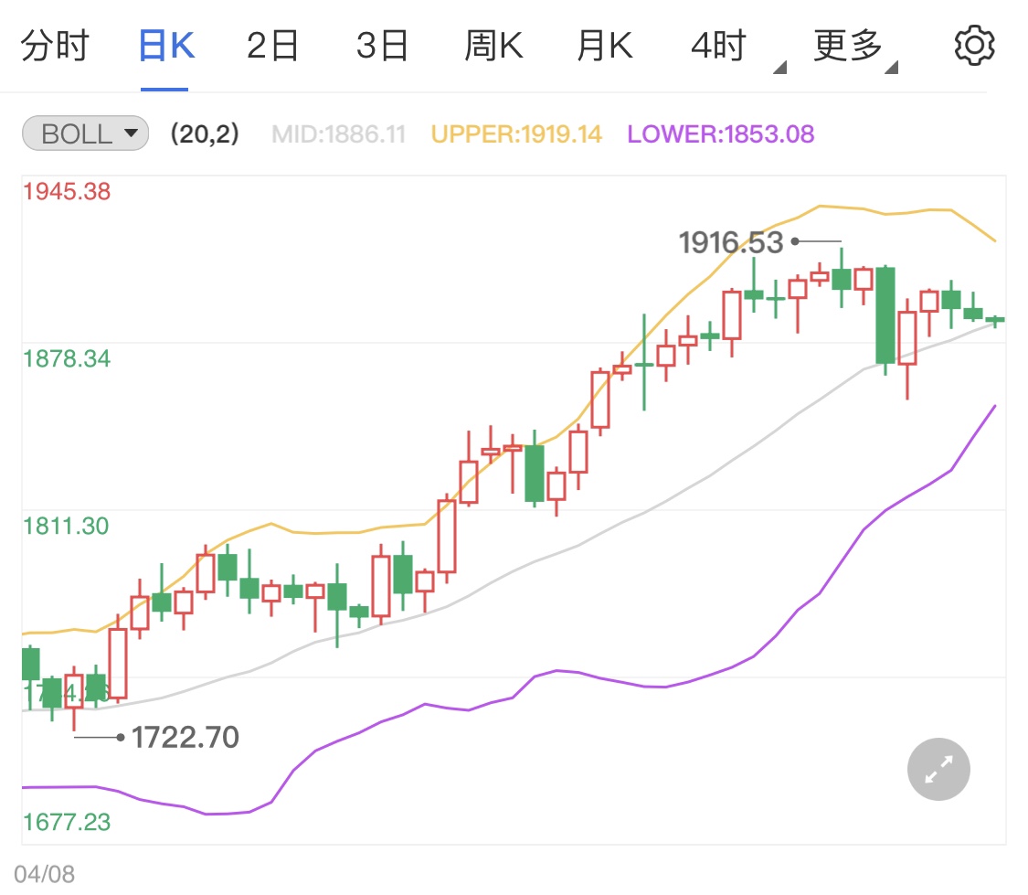This screenshot has height=895, width=1028.
Task: Click the 1811.30 axis label
Action: tap(66, 526)
